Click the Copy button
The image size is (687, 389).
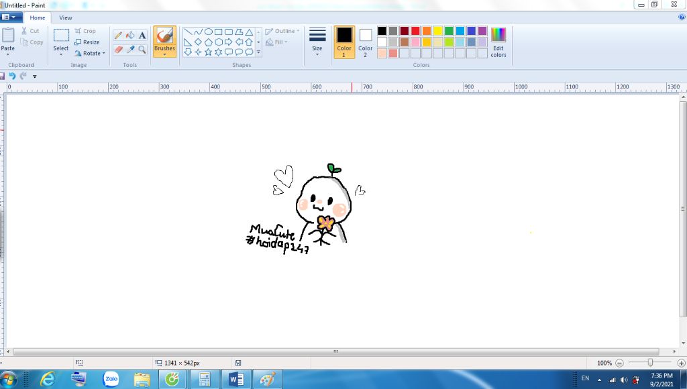point(32,42)
